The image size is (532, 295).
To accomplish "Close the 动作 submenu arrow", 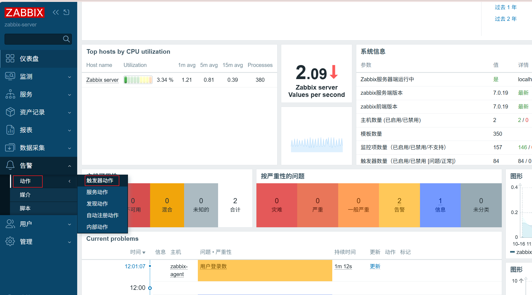I will pyautogui.click(x=69, y=181).
